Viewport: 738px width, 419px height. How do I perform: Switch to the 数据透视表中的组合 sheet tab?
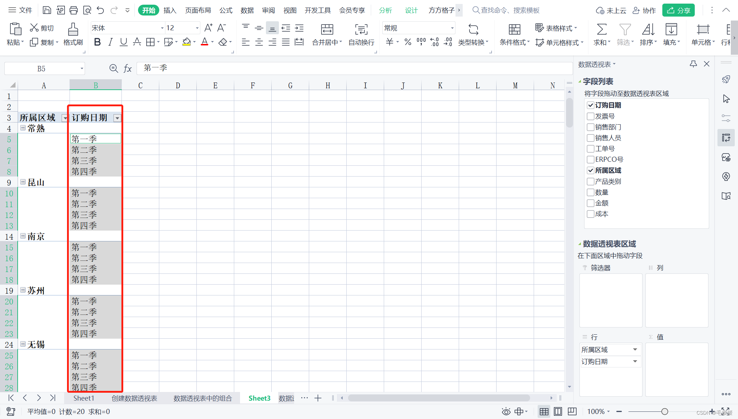(x=203, y=398)
